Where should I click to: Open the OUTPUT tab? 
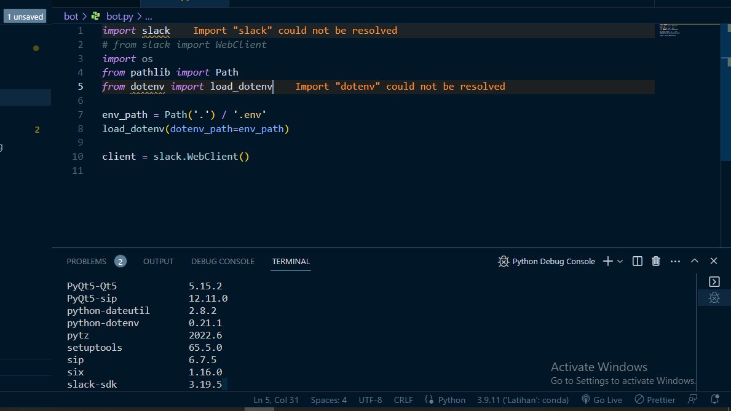[x=158, y=262]
